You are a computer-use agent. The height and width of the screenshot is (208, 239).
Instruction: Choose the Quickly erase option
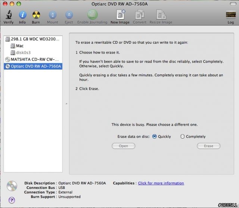pyautogui.click(x=154, y=137)
